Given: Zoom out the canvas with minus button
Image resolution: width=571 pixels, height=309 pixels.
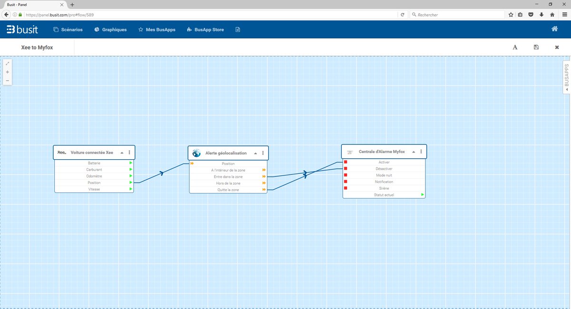Looking at the screenshot, I should tap(8, 80).
